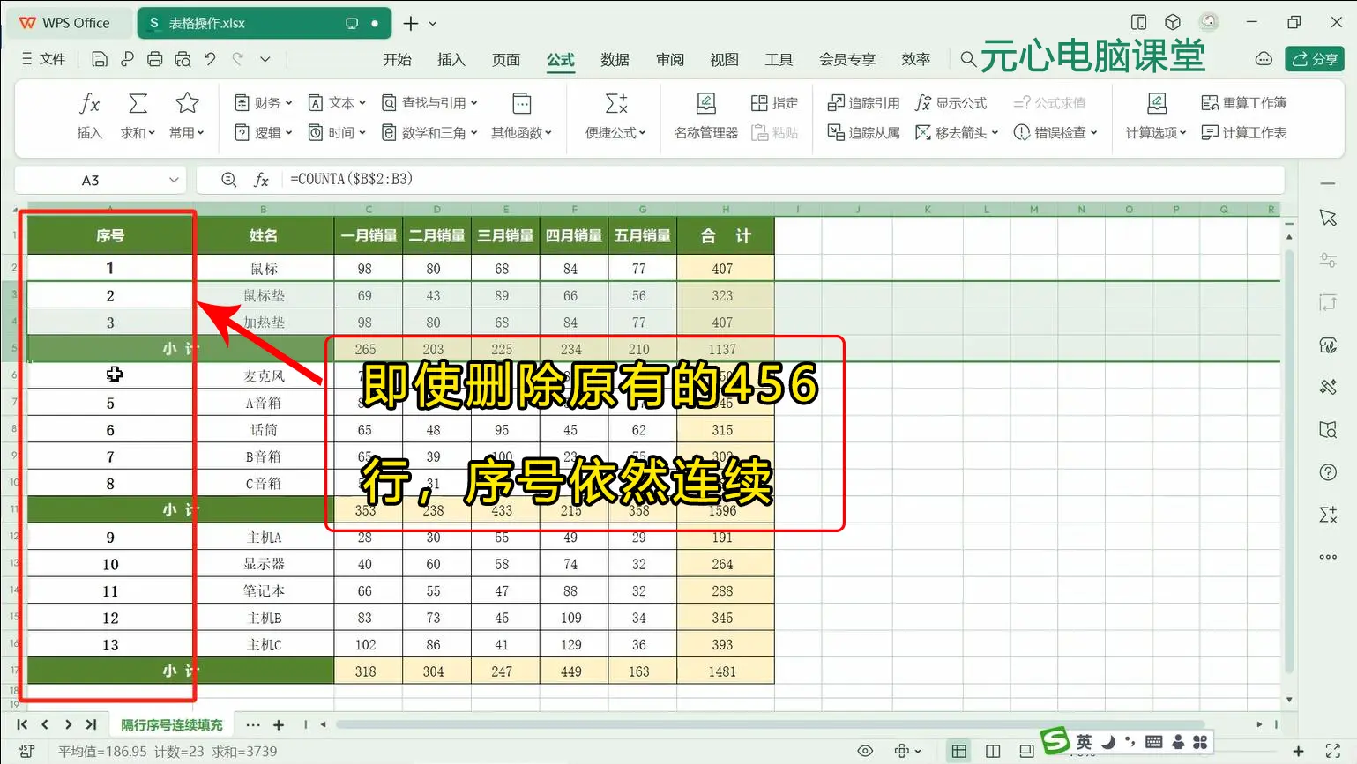This screenshot has width=1357, height=764.
Task: Click the zoom in plus in status bar
Action: (1298, 751)
